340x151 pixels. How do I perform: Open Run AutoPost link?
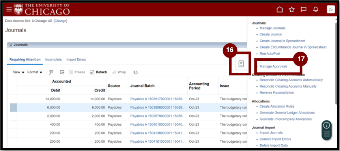(x=270, y=54)
